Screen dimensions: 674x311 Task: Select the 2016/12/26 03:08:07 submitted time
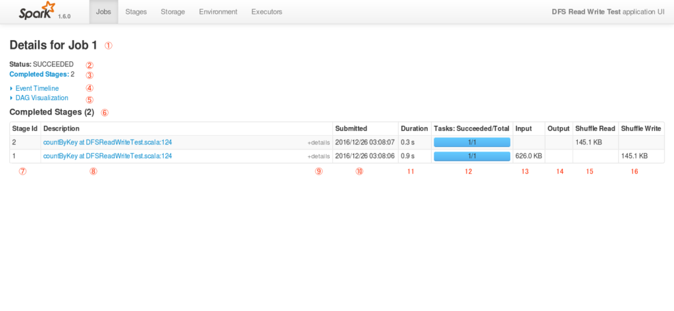click(365, 142)
